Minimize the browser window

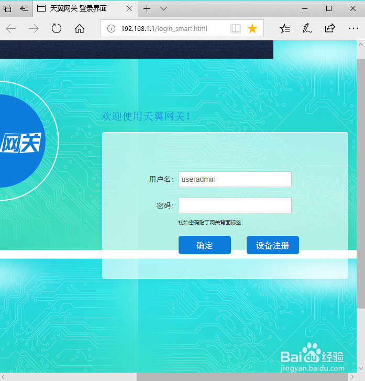point(305,9)
